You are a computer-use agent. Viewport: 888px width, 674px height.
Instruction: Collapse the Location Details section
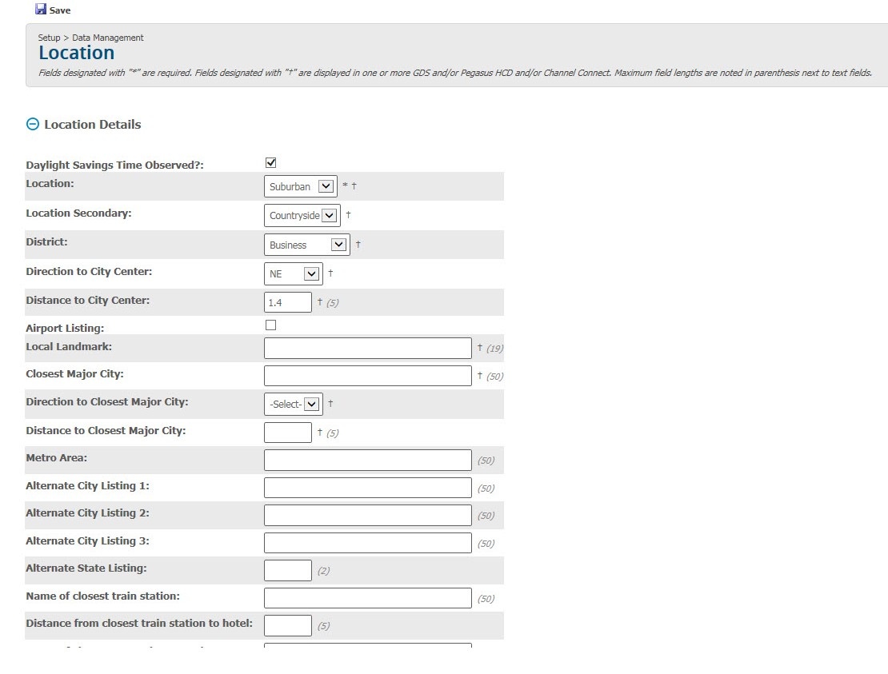tap(33, 124)
